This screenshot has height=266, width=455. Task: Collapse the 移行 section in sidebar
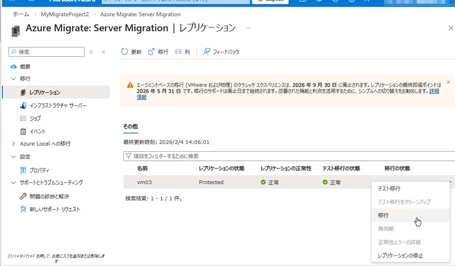point(13,78)
